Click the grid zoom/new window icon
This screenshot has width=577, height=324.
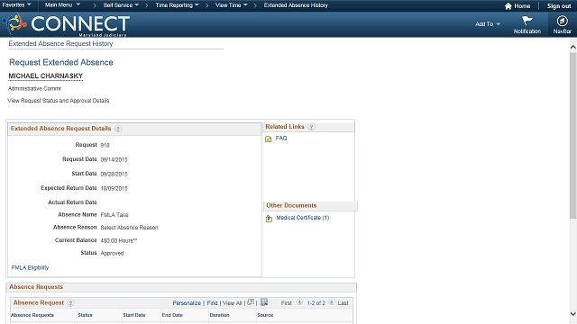[x=251, y=302]
